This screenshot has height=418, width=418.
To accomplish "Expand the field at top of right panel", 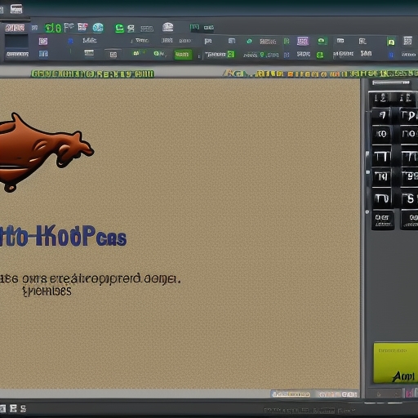I will pos(391,82).
